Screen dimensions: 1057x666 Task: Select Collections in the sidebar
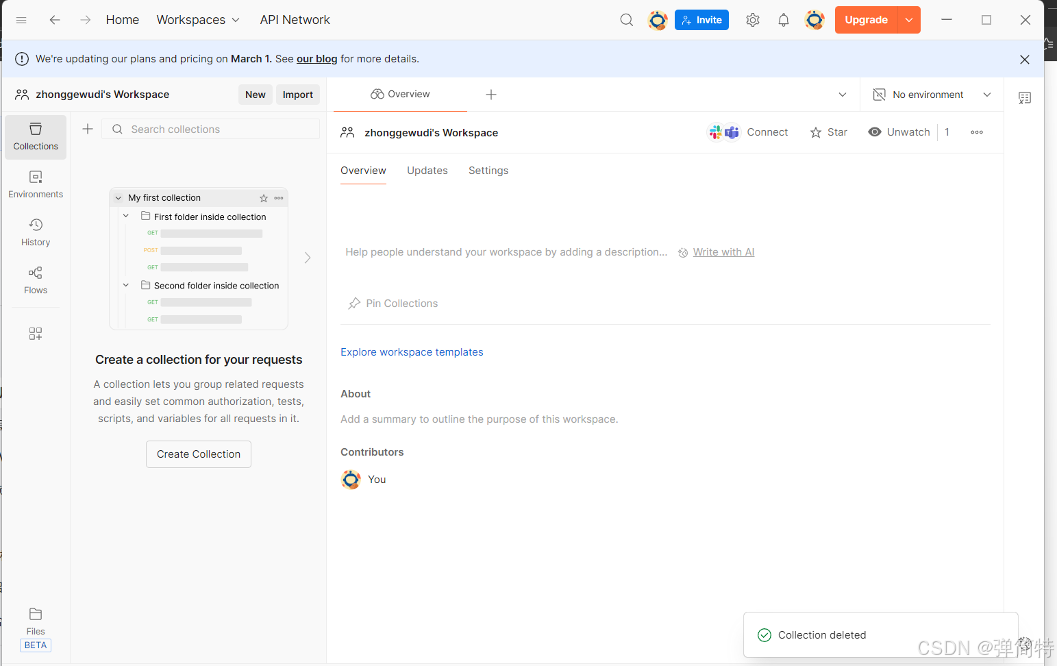point(36,137)
